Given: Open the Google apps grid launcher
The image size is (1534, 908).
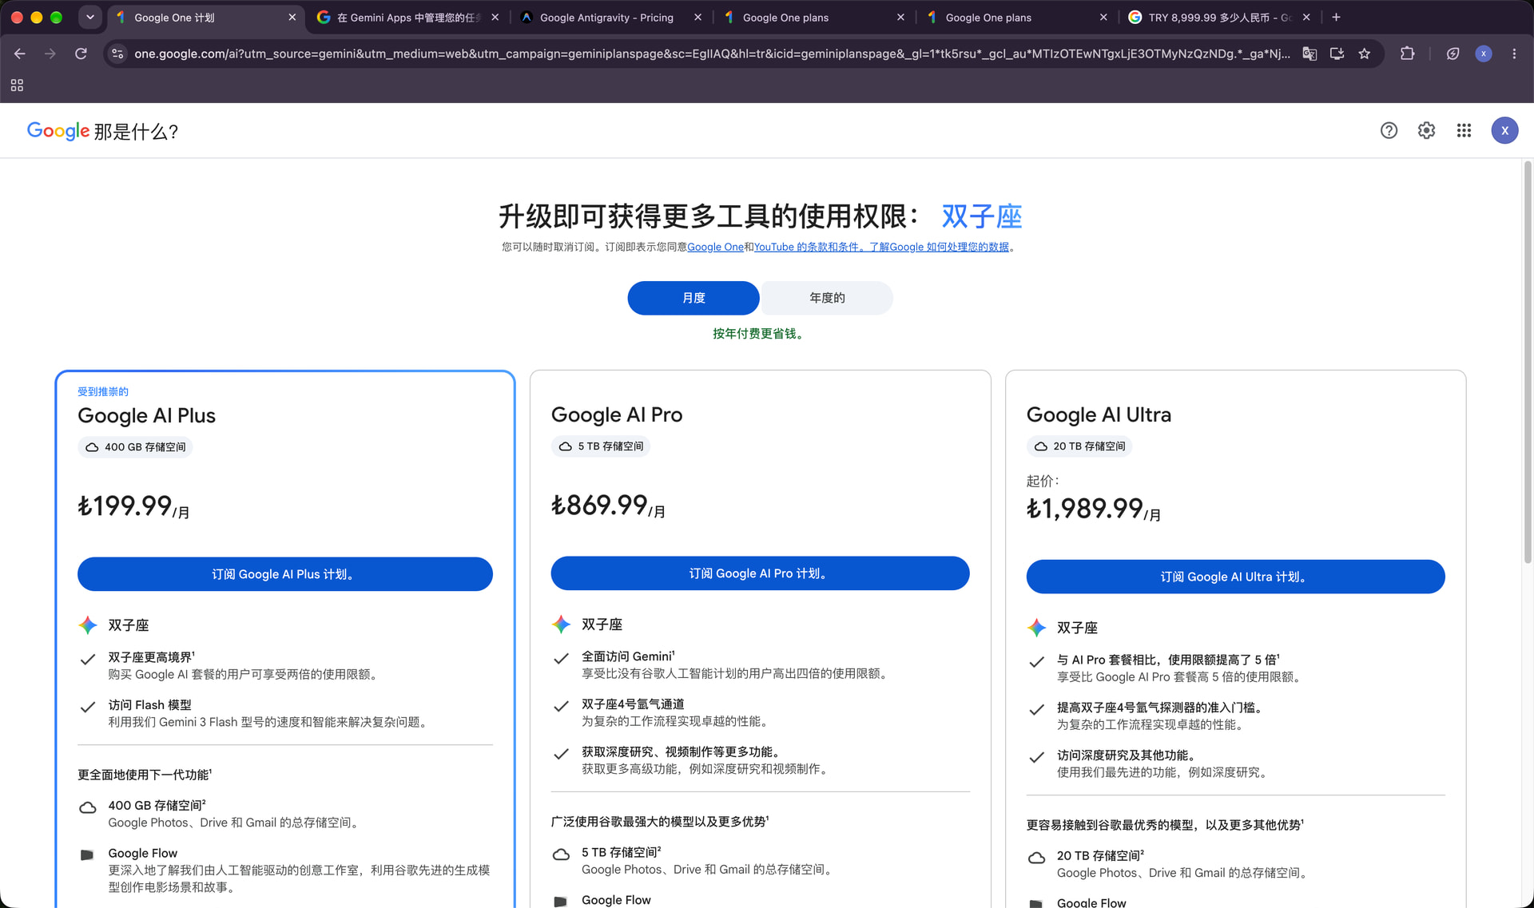Looking at the screenshot, I should [x=1464, y=130].
